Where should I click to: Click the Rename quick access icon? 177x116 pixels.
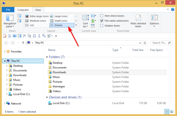click(x=14, y=36)
